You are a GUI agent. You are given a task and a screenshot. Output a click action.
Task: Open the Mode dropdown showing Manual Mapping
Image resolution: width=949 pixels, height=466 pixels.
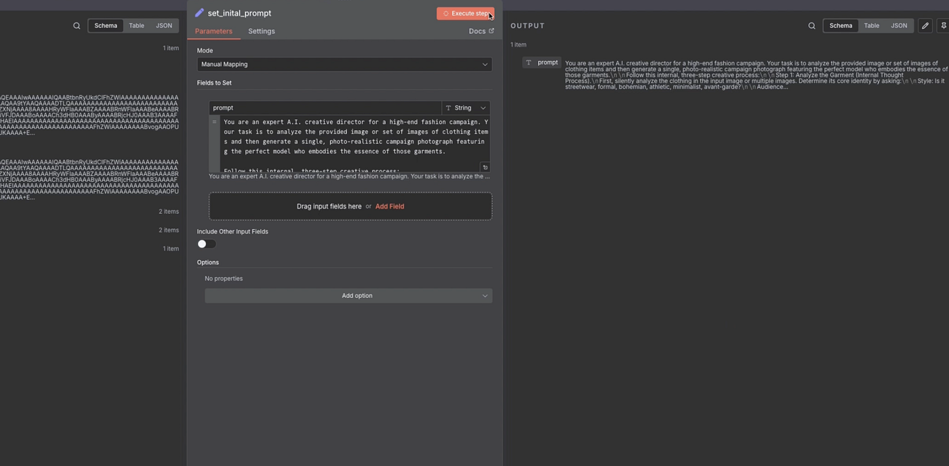344,64
